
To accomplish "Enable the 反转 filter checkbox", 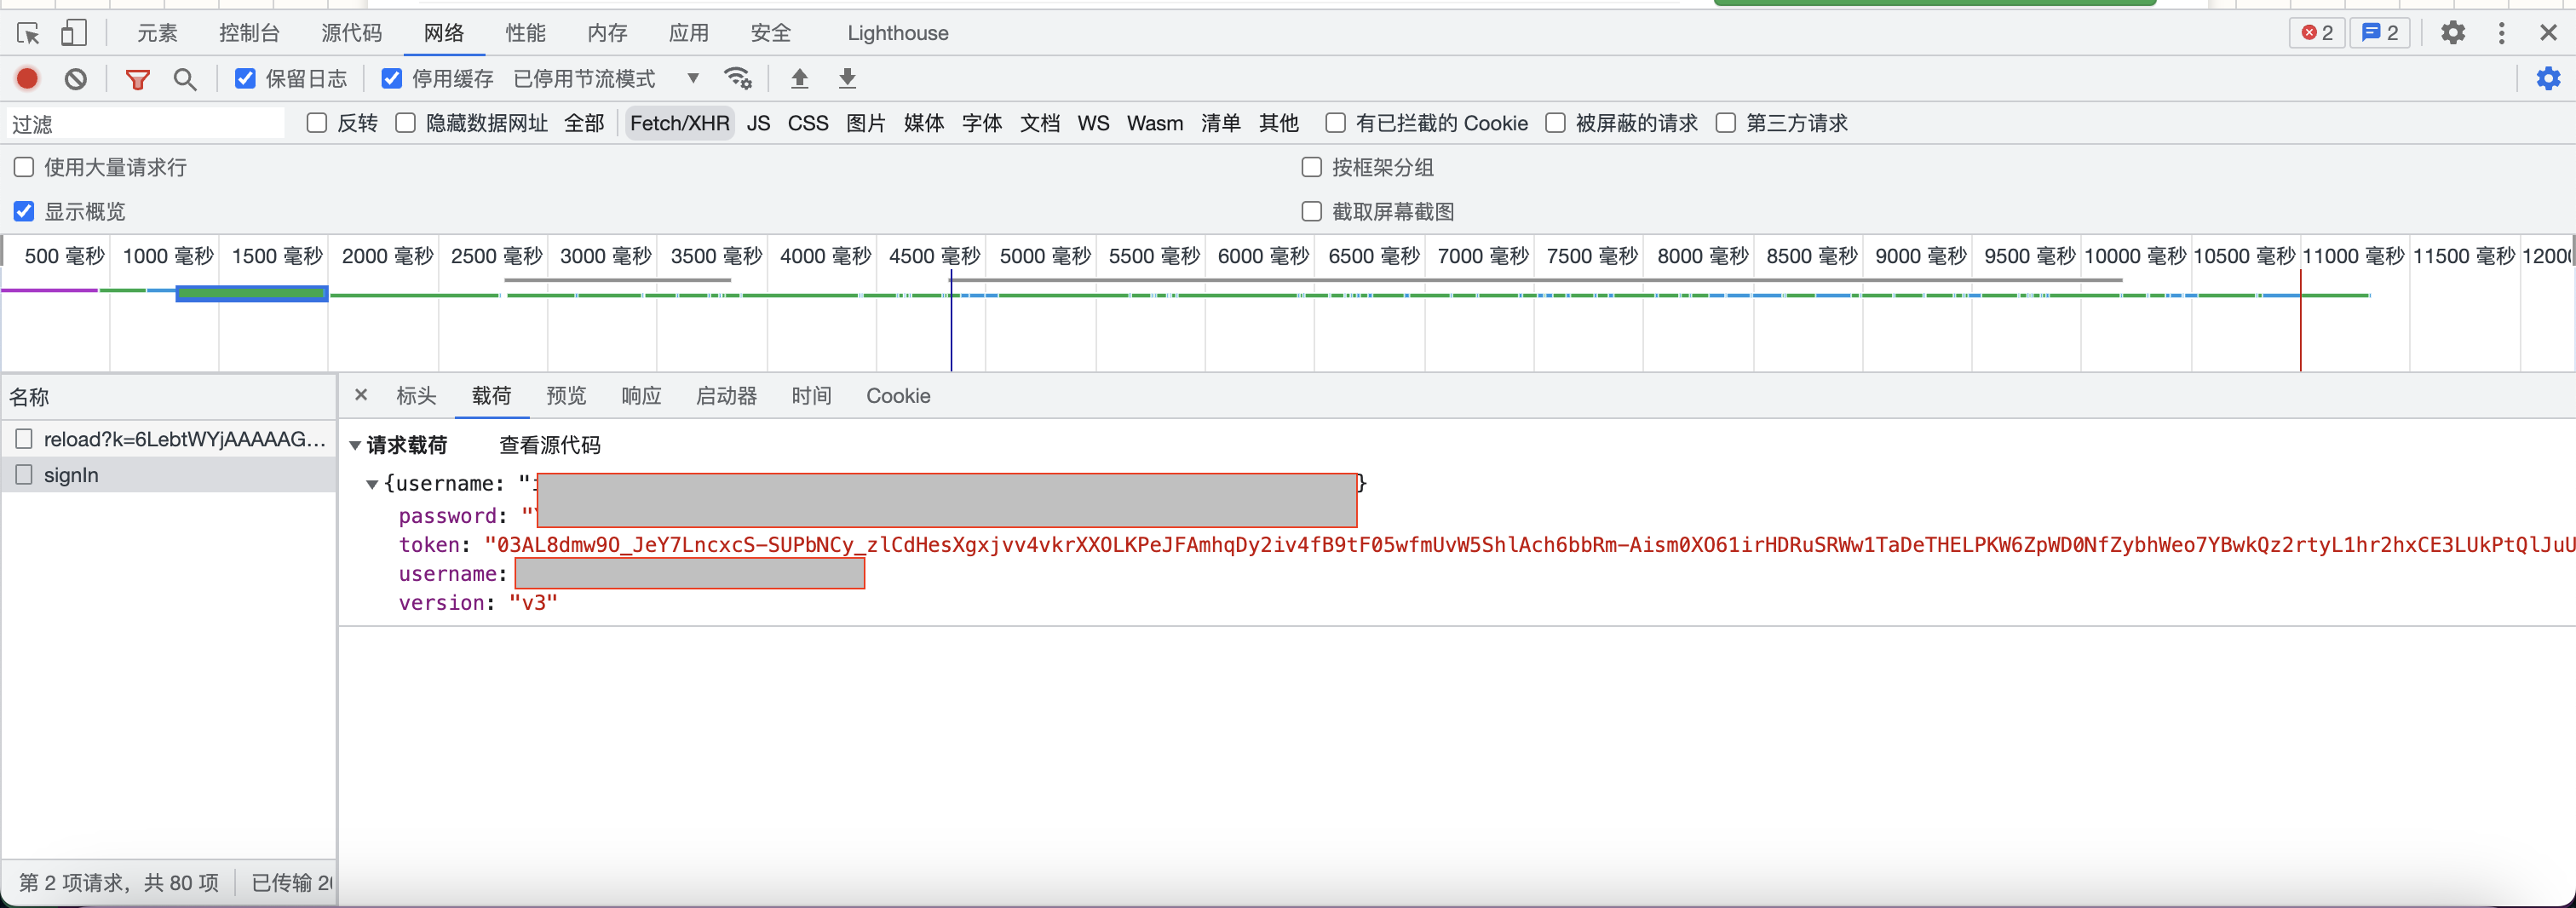I will click(317, 123).
